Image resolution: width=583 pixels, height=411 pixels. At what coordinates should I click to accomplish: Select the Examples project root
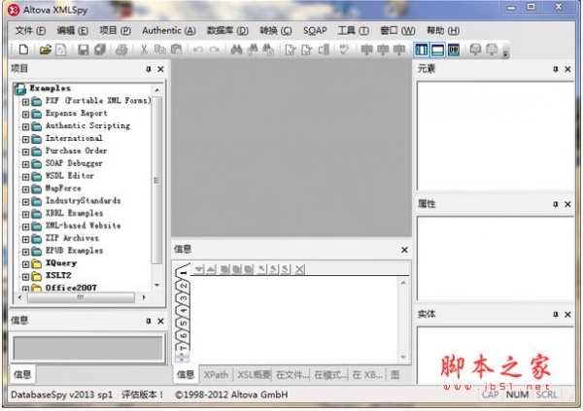click(x=50, y=88)
